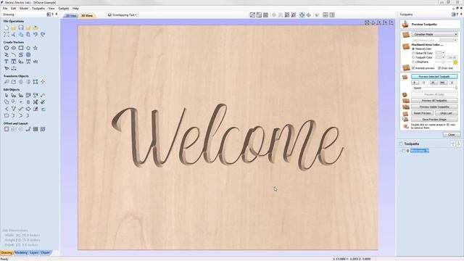Open the Model menu
The height and width of the screenshot is (261, 464).
pos(24,9)
